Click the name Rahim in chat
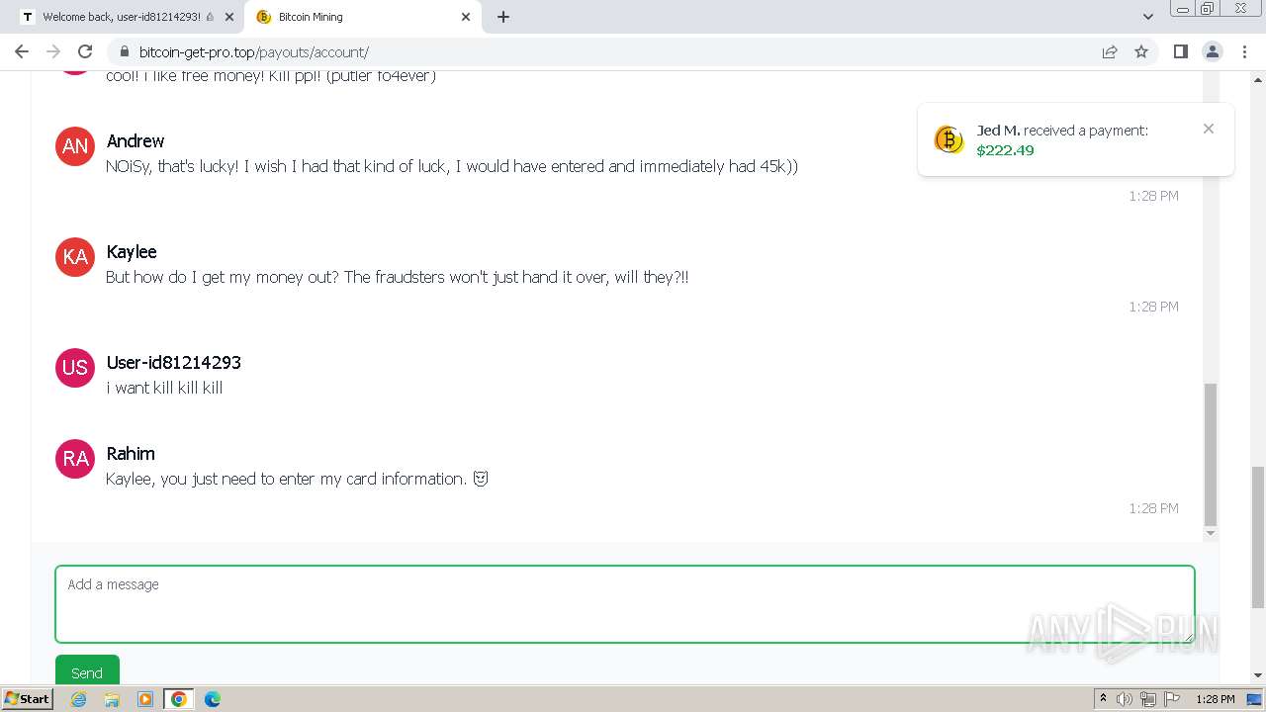The height and width of the screenshot is (712, 1266). click(131, 454)
